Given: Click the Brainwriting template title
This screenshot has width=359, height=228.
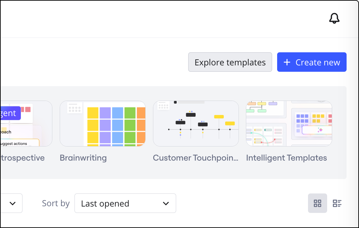Looking at the screenshot, I should tap(83, 158).
